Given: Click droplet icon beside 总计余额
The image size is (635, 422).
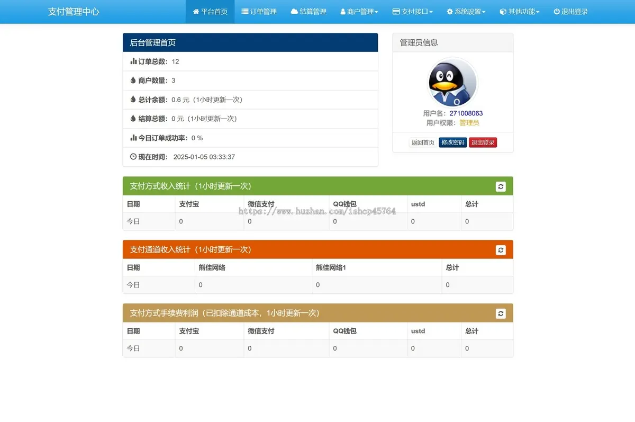Looking at the screenshot, I should click(x=133, y=100).
